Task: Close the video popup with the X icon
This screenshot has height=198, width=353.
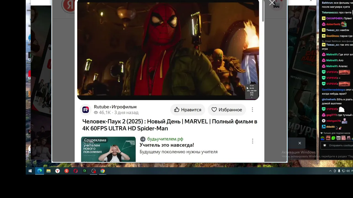Action: tap(272, 3)
